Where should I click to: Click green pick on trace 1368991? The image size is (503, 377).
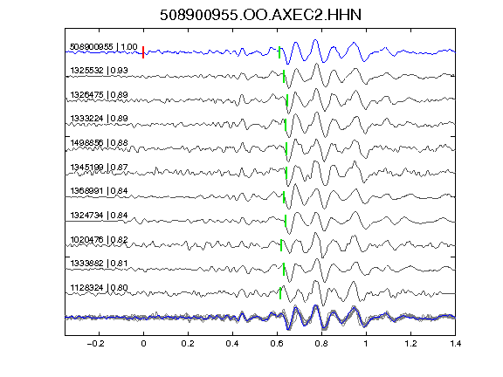[x=284, y=197]
